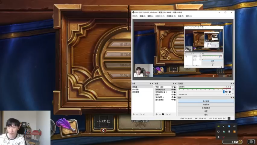Move scene up in Scenes panel
This screenshot has height=145, width=257.
point(141,114)
